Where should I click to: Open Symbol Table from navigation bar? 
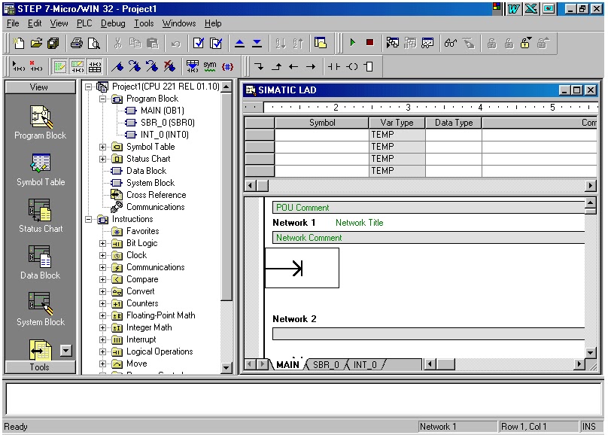pyautogui.click(x=41, y=169)
